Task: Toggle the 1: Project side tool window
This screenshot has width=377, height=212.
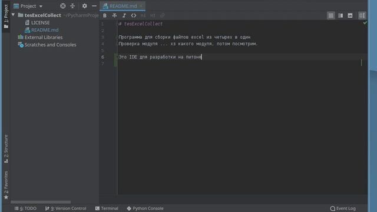Action: coord(6,16)
